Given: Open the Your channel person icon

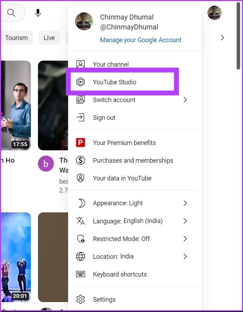Looking at the screenshot, I should point(81,64).
